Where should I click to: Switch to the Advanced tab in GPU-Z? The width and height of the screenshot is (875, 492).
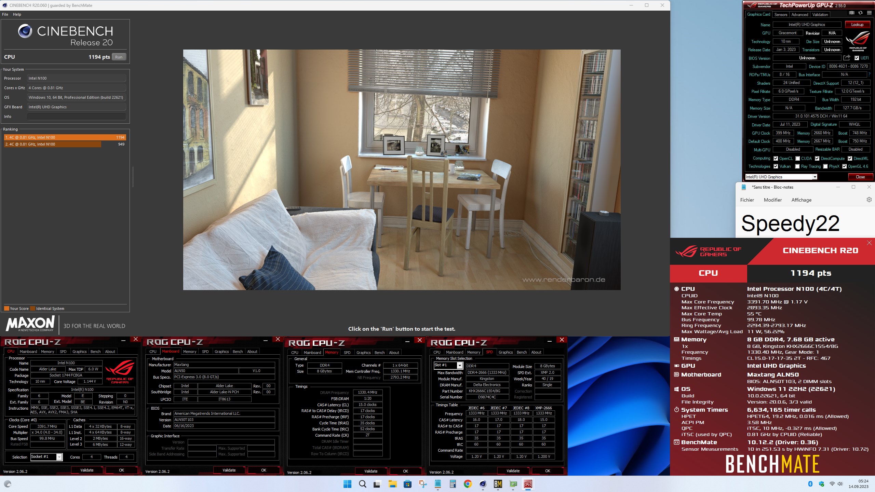[x=799, y=15]
